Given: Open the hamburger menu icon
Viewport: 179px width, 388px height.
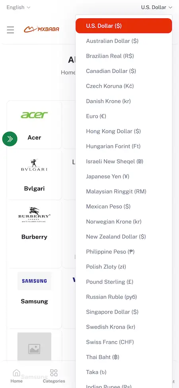Looking at the screenshot, I should point(10,30).
